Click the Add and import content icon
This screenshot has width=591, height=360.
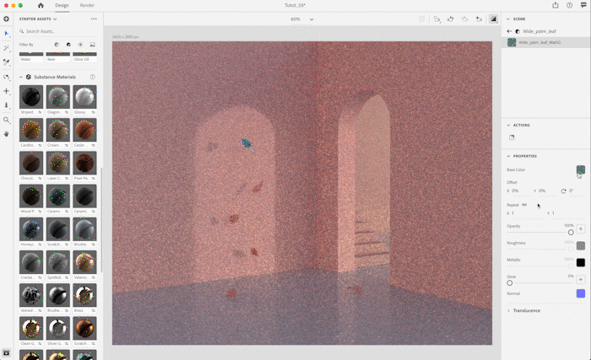(7, 19)
